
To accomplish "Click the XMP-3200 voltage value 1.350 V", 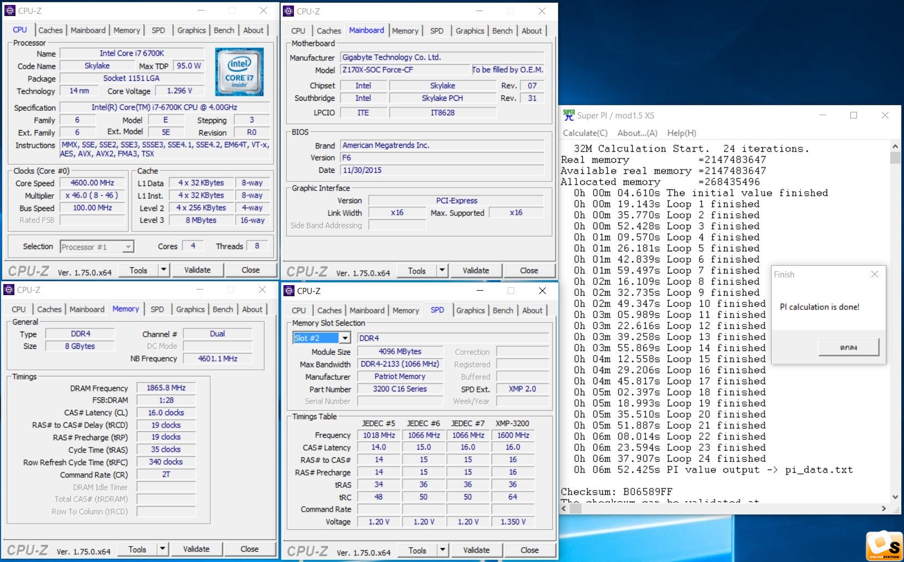I will 513,522.
